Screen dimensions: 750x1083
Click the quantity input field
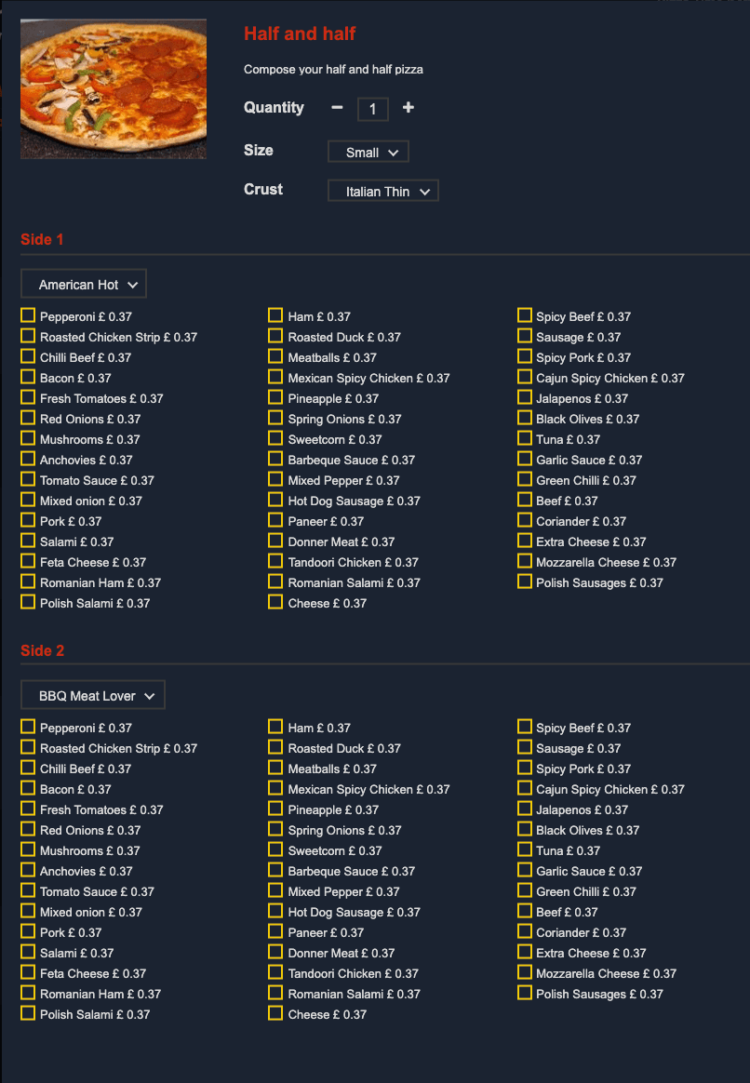373,109
